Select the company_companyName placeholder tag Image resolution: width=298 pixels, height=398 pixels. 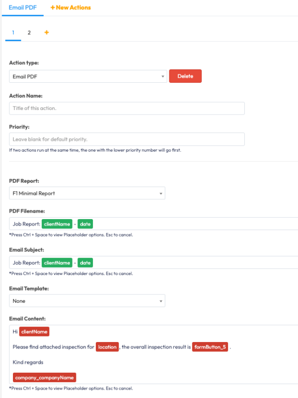click(45, 378)
